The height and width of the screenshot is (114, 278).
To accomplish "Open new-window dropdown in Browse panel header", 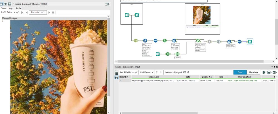I will click(107, 4).
